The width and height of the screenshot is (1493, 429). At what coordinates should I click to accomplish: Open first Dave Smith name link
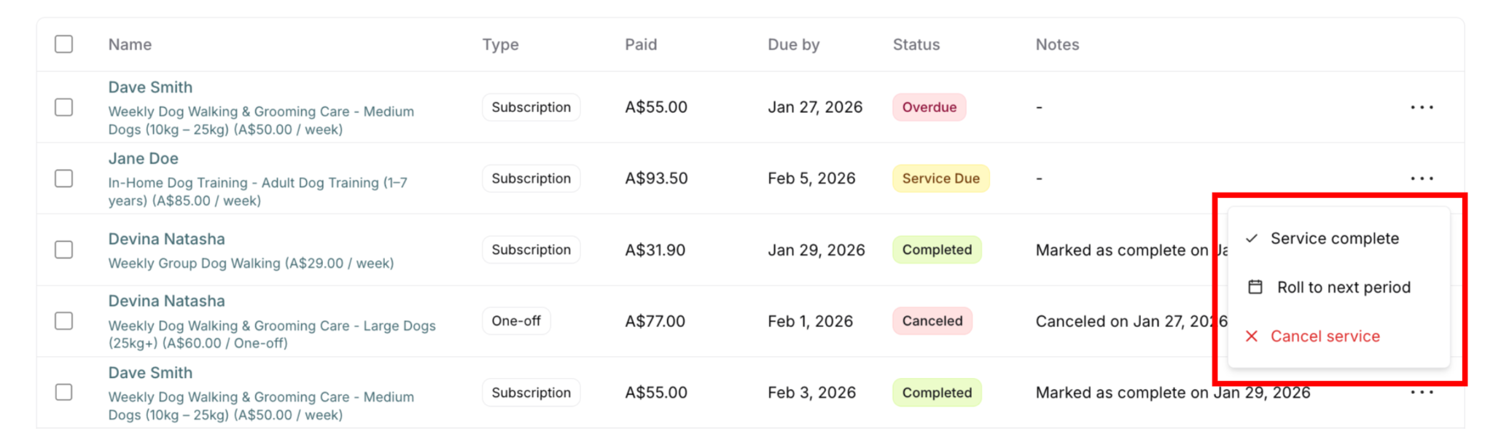tap(150, 87)
